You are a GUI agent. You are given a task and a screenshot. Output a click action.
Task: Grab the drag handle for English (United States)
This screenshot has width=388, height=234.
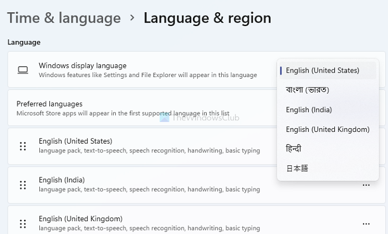(x=23, y=146)
